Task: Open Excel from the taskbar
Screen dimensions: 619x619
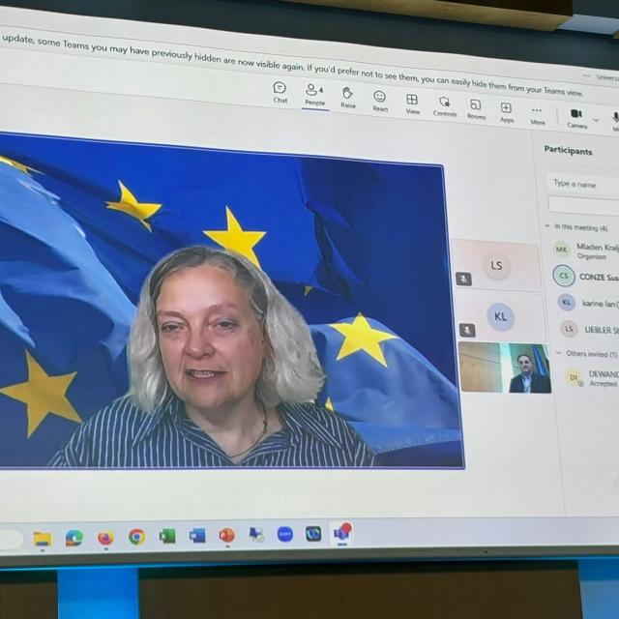Action: (167, 536)
